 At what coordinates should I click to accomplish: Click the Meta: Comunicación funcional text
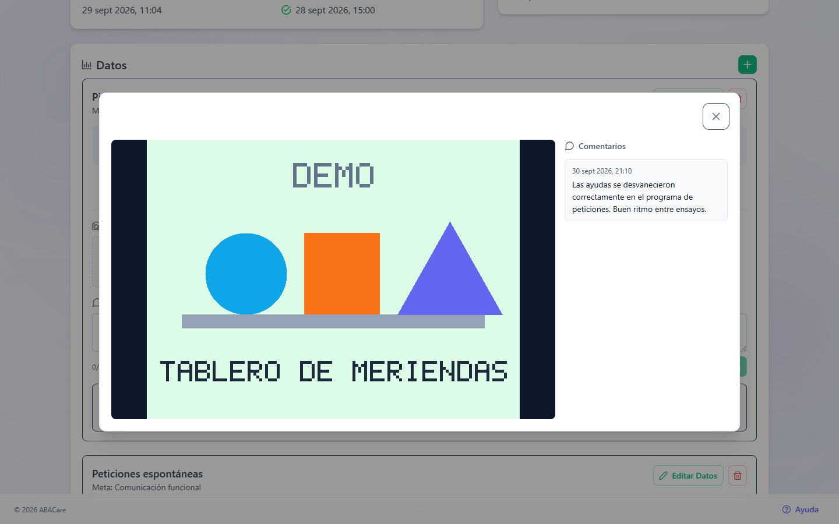click(x=146, y=487)
